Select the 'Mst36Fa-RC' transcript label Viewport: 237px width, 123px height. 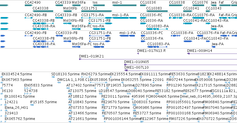(82, 26)
